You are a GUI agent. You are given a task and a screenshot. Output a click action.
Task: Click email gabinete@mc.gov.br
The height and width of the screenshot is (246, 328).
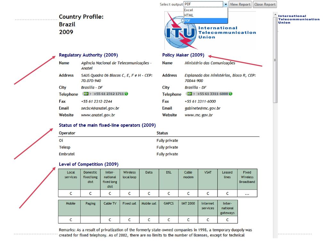202,108
